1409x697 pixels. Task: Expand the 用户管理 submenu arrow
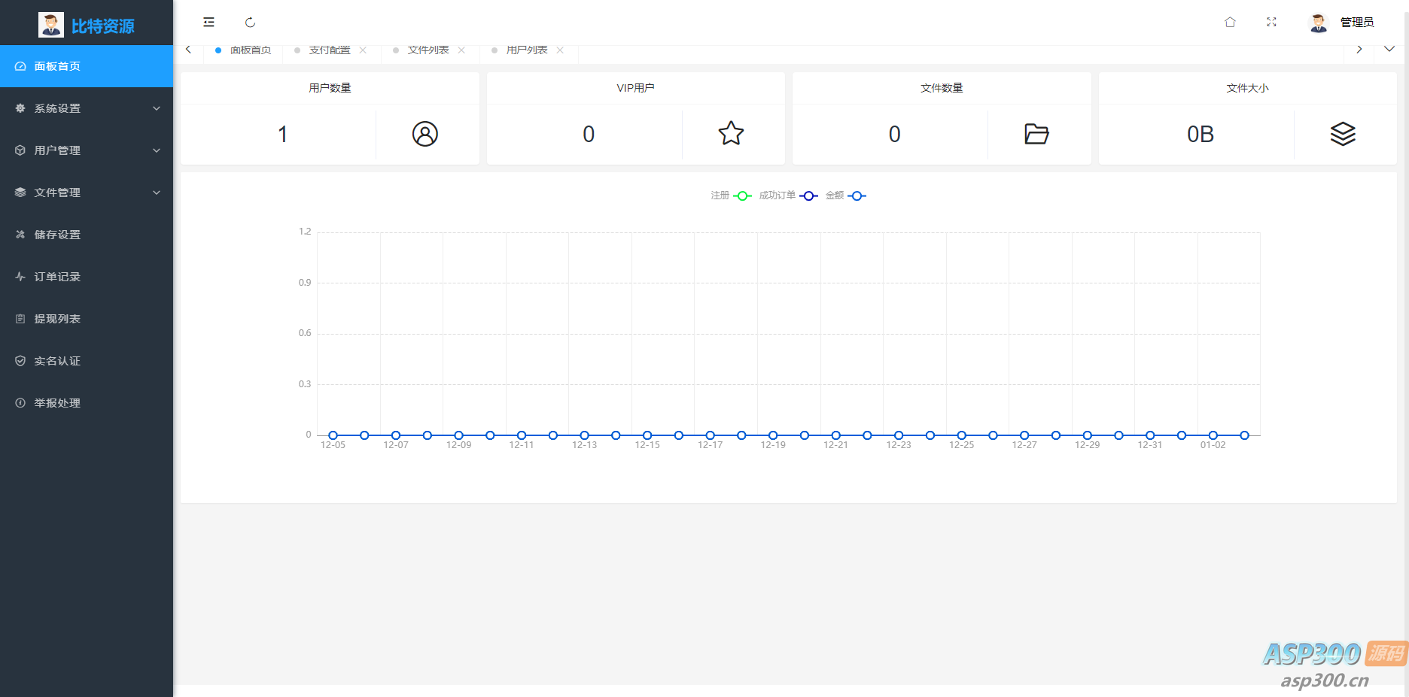tap(157, 150)
